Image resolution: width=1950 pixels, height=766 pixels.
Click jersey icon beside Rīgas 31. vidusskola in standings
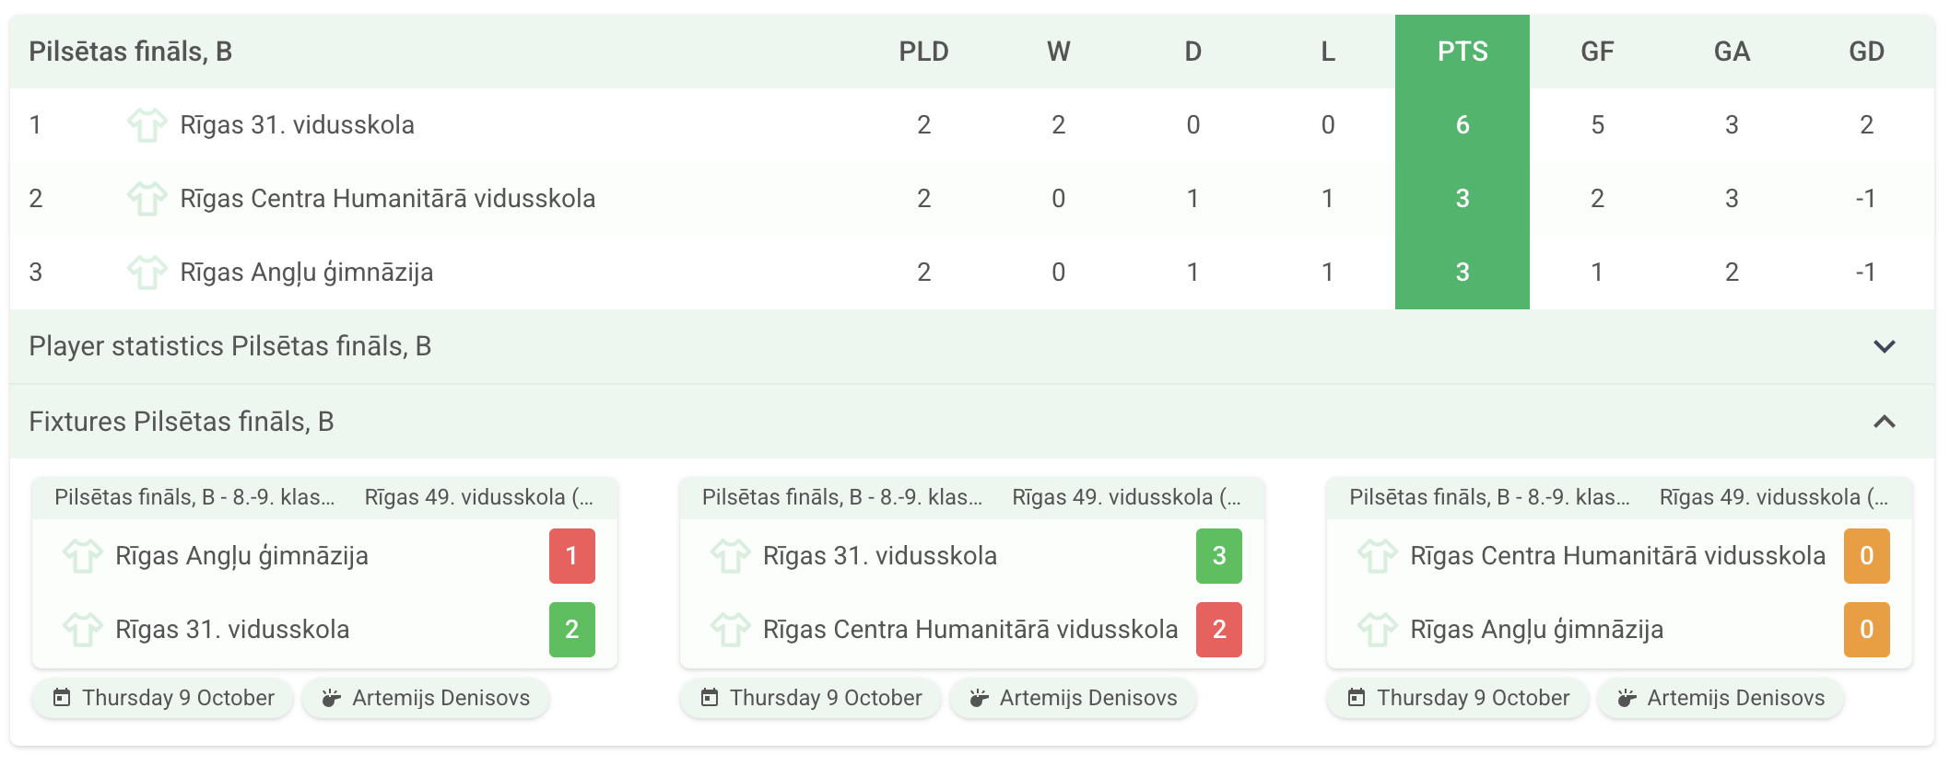point(147,125)
